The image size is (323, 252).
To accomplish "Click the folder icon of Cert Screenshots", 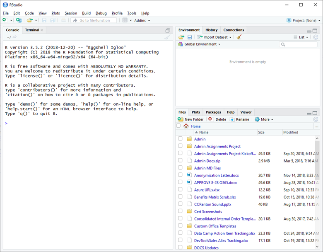I will pos(189,211).
